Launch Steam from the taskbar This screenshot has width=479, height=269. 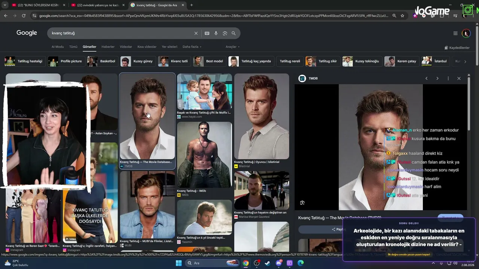click(268, 263)
